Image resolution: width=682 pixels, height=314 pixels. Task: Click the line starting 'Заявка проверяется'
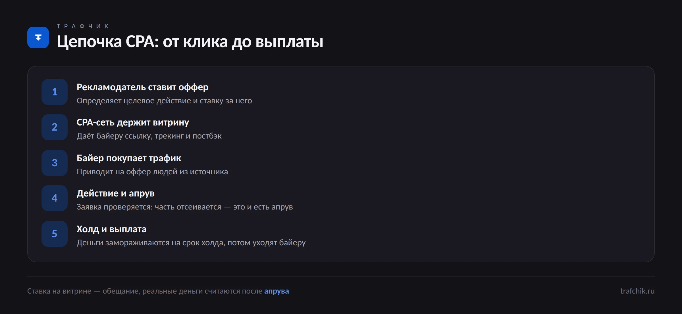pyautogui.click(x=185, y=207)
